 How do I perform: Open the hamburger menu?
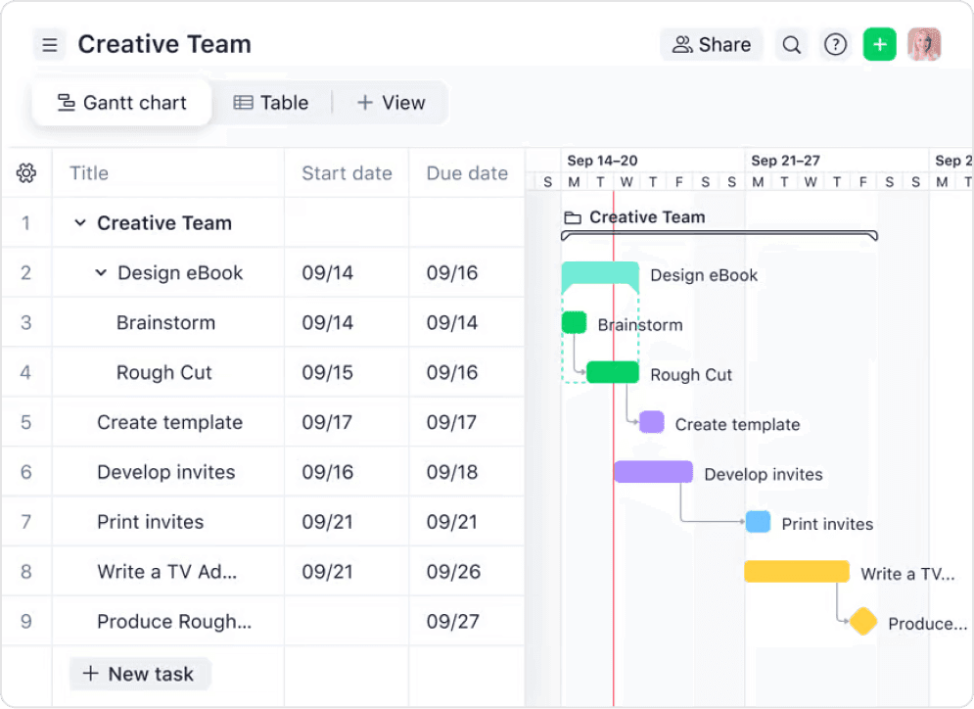[50, 45]
